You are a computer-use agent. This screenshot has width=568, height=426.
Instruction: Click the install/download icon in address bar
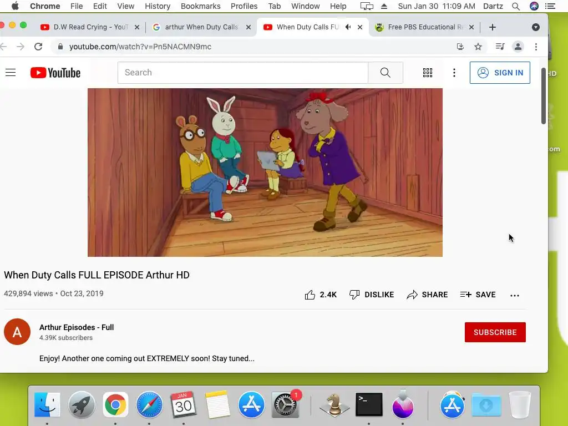(460, 47)
